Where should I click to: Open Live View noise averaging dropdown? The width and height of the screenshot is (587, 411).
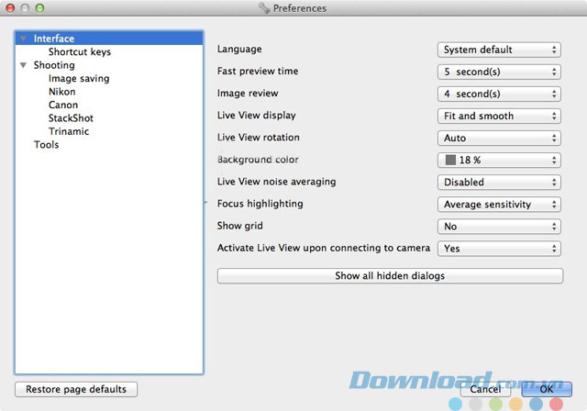pos(498,183)
